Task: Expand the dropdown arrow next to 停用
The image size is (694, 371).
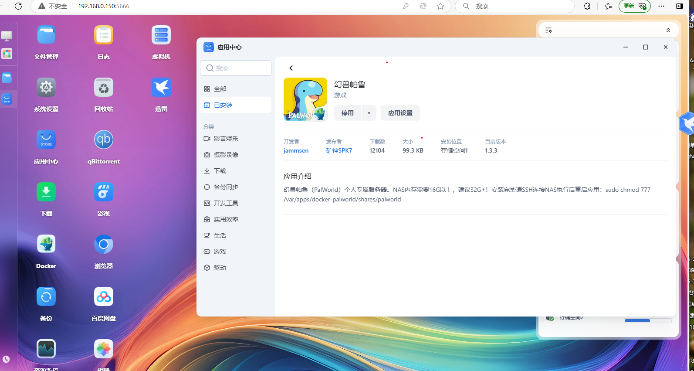Action: point(369,113)
